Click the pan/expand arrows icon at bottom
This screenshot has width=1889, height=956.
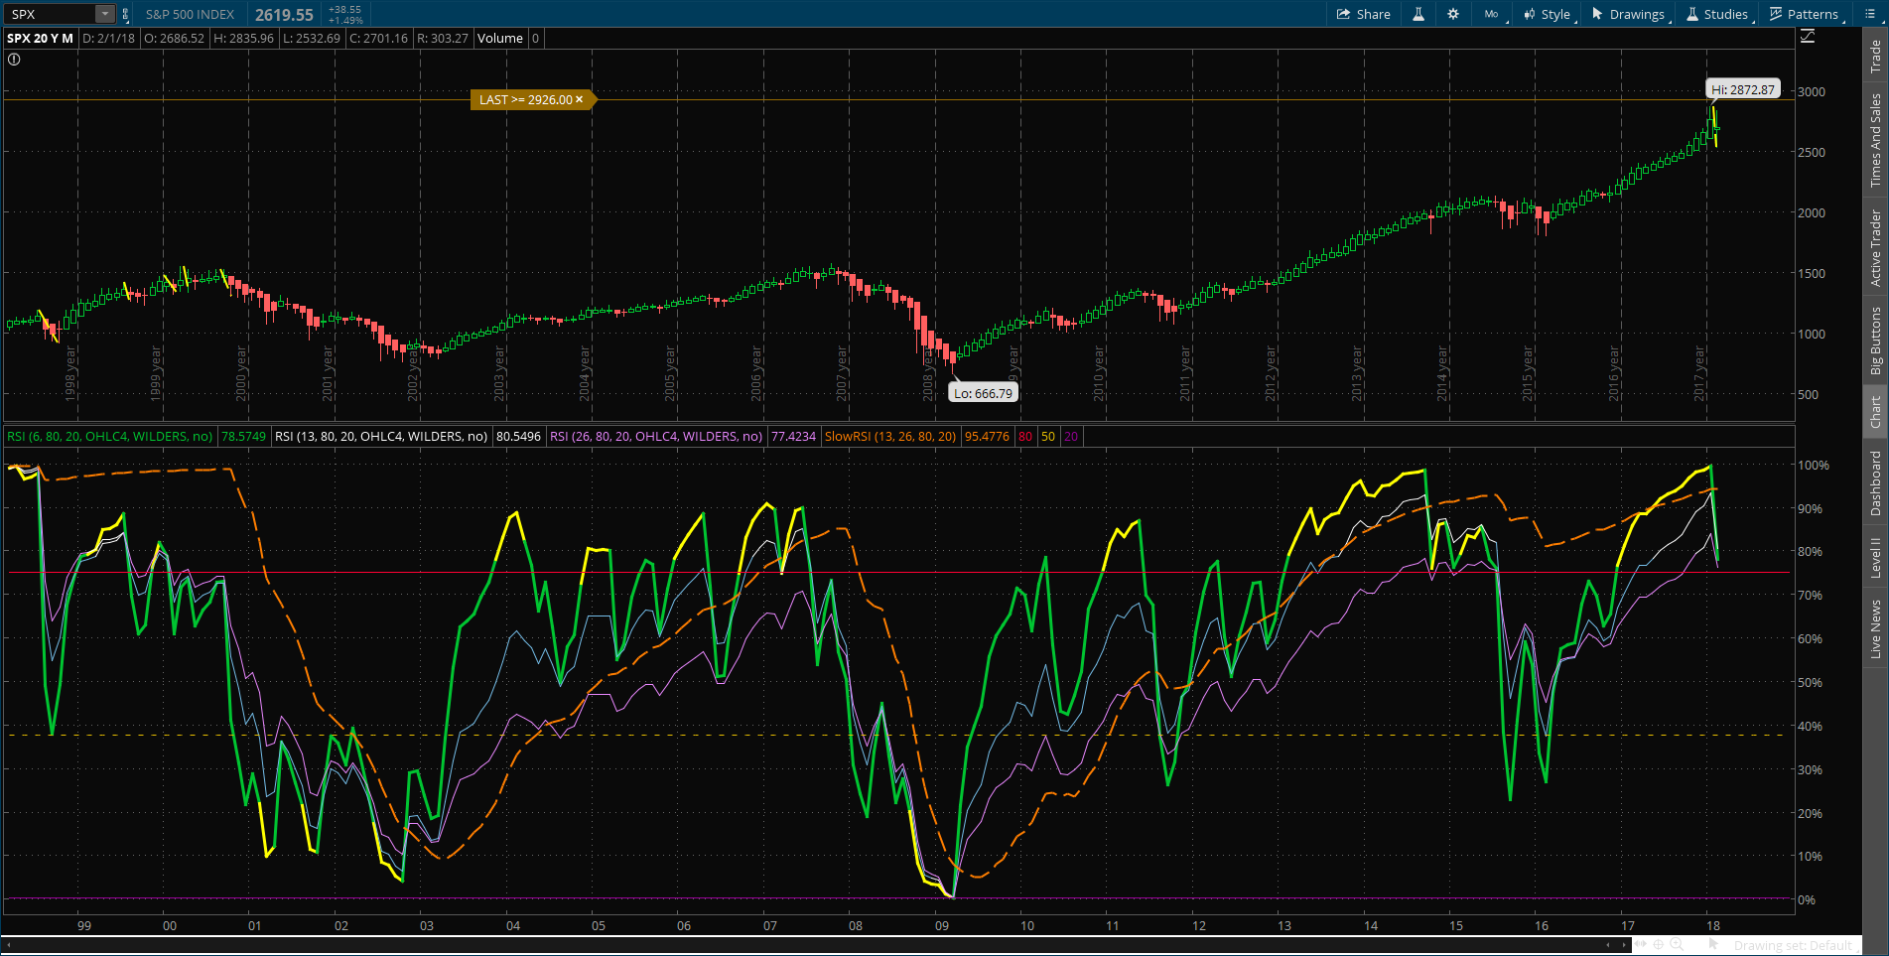(1641, 944)
